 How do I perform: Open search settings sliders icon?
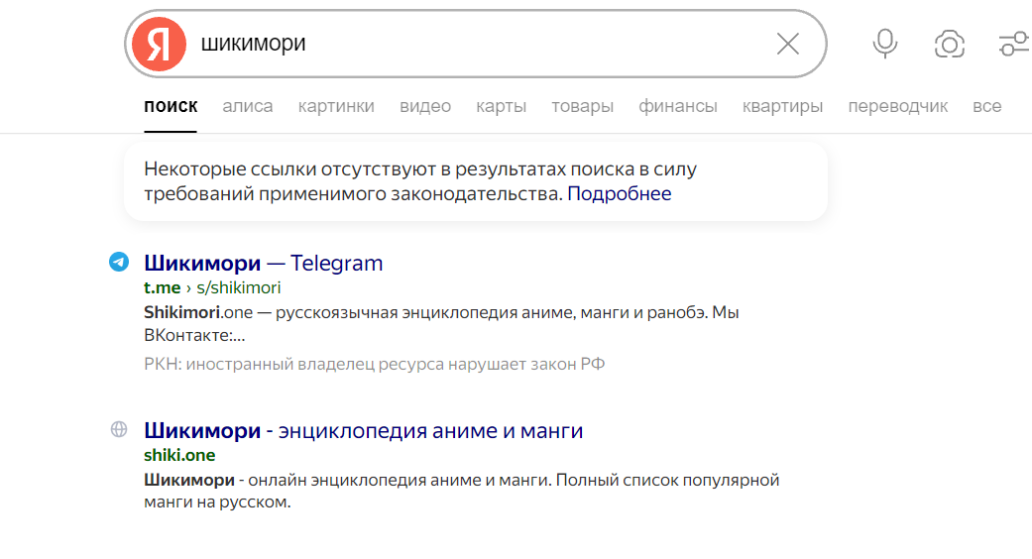(x=1013, y=44)
